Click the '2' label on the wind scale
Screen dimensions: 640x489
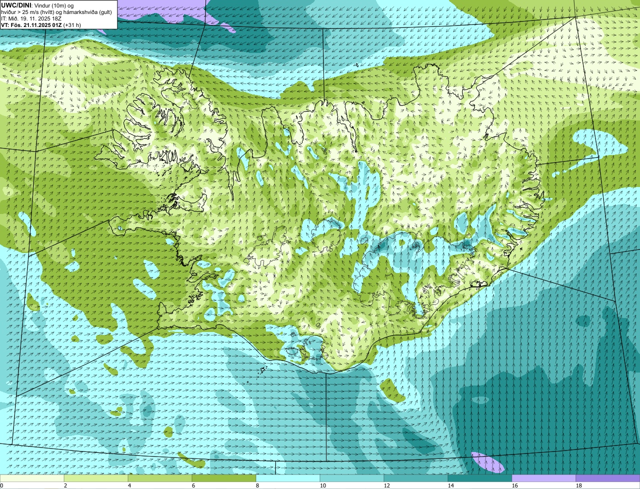pyautogui.click(x=65, y=485)
